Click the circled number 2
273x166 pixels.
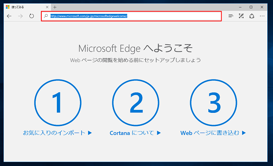point(136,103)
